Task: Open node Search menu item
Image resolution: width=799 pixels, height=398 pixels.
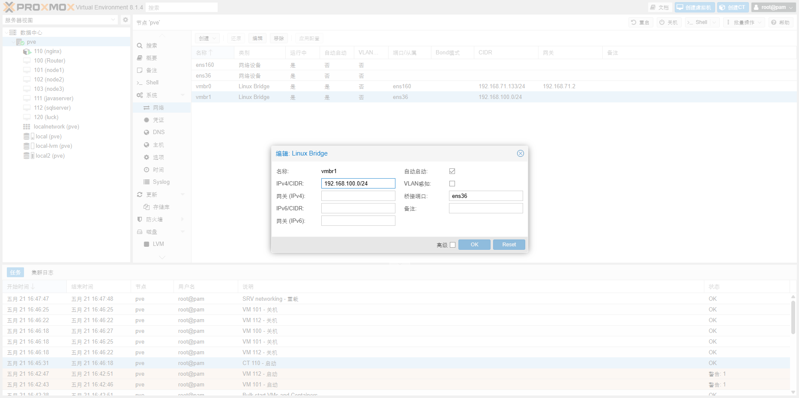Action: 162,45
